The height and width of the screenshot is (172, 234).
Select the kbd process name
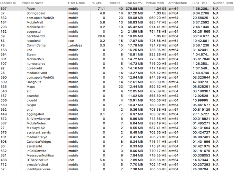(x=29, y=50)
